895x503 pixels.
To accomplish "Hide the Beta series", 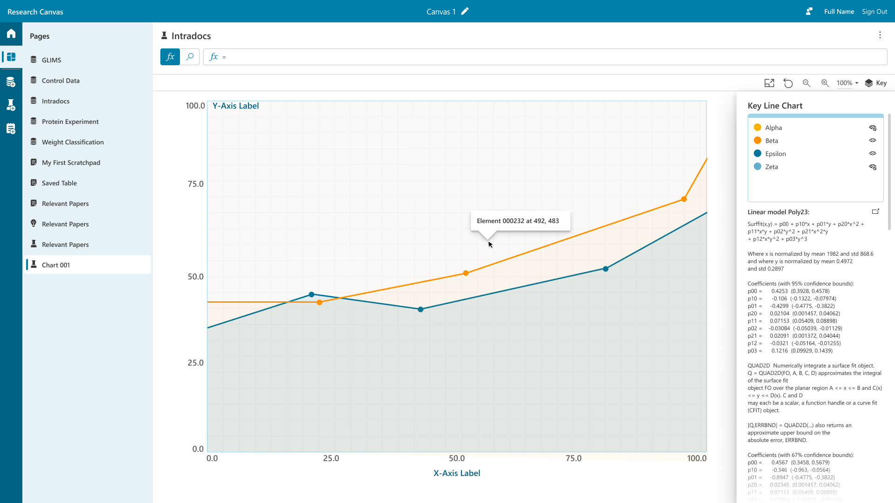I will [873, 141].
